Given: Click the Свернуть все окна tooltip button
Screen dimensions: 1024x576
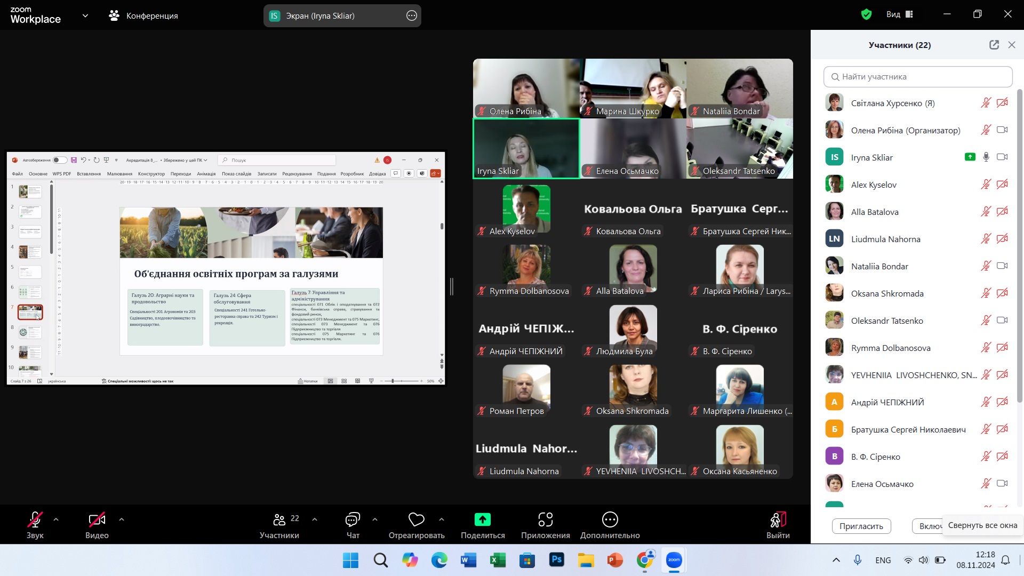Looking at the screenshot, I should point(982,525).
